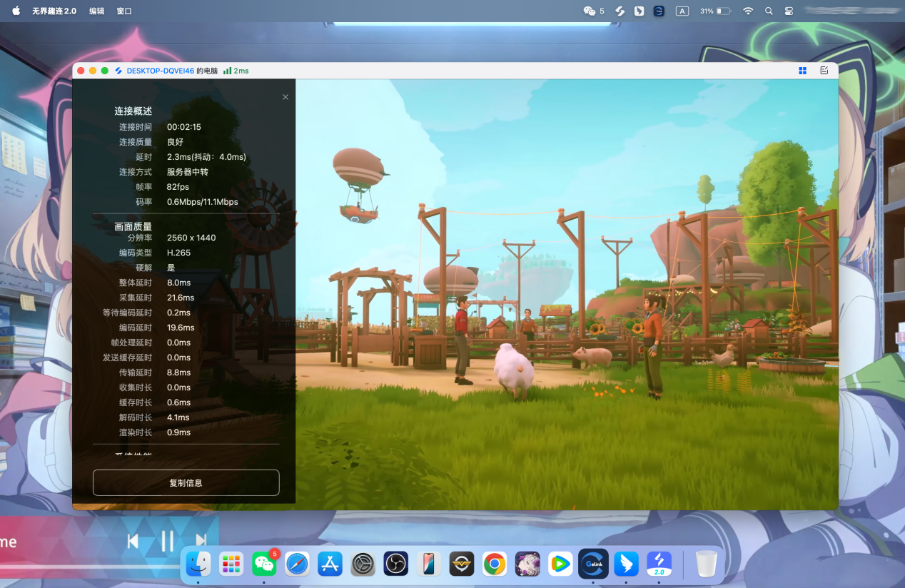Open Trash from the Dock

coord(706,564)
